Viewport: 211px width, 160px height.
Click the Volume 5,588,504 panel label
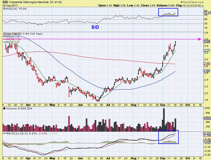point(19,108)
